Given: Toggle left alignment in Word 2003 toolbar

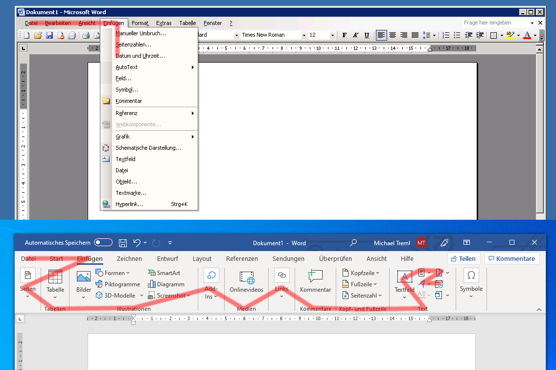Looking at the screenshot, I should click(381, 35).
